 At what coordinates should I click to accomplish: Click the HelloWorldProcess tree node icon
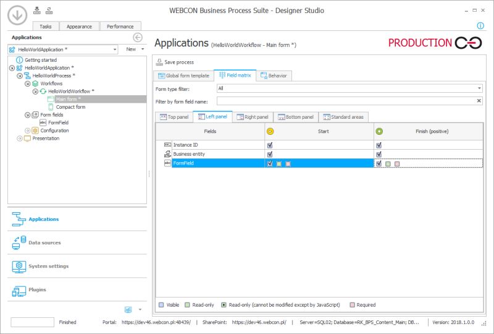click(x=27, y=75)
